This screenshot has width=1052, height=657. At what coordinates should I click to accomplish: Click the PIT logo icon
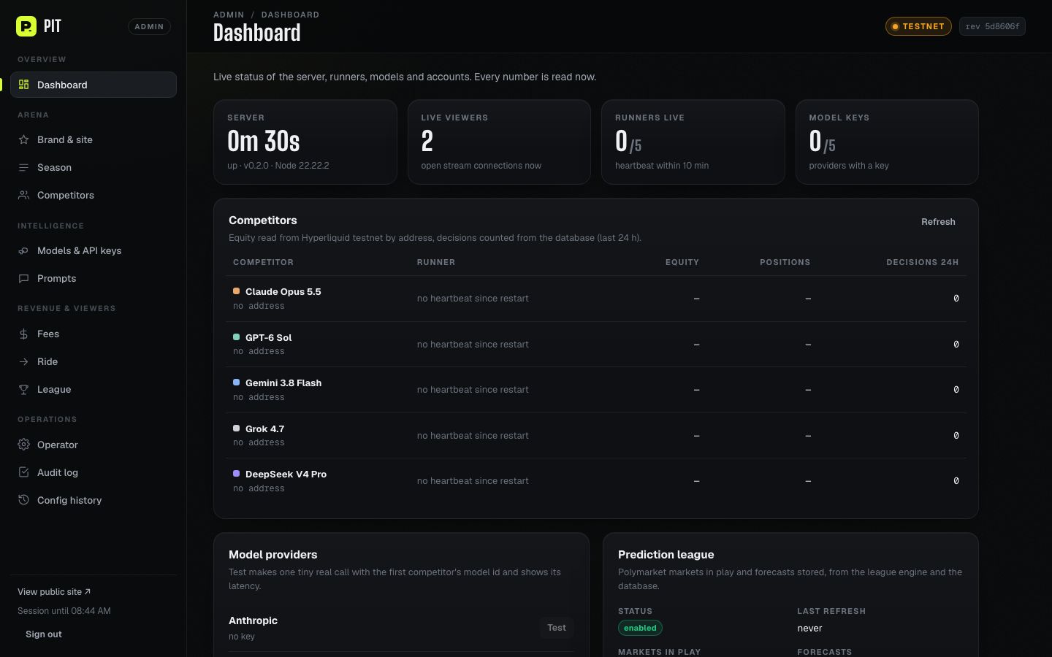pos(26,26)
